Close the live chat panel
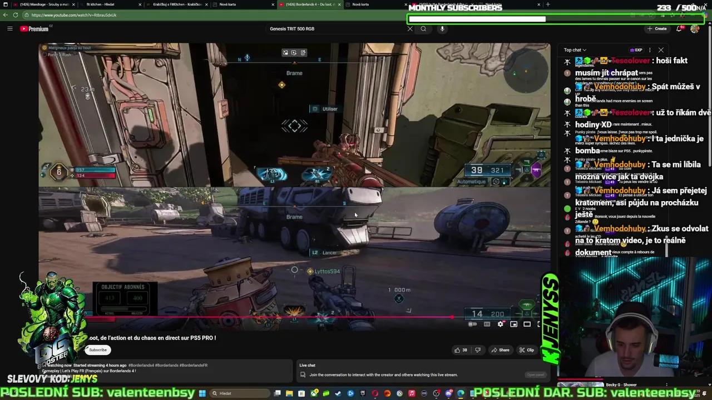This screenshot has width=712, height=400. pyautogui.click(x=661, y=50)
